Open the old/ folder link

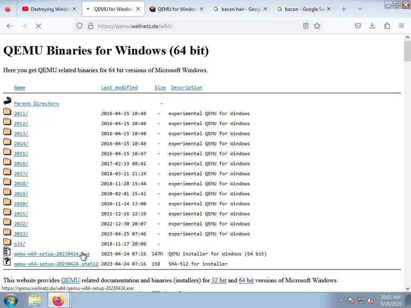(20, 244)
